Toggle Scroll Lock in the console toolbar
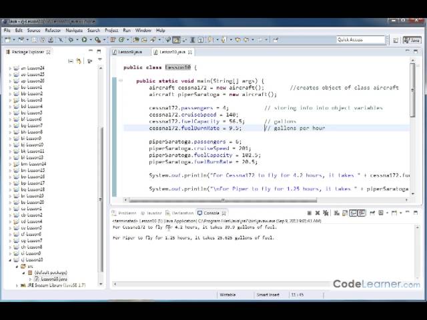This screenshot has width=427, height=320. [x=345, y=213]
